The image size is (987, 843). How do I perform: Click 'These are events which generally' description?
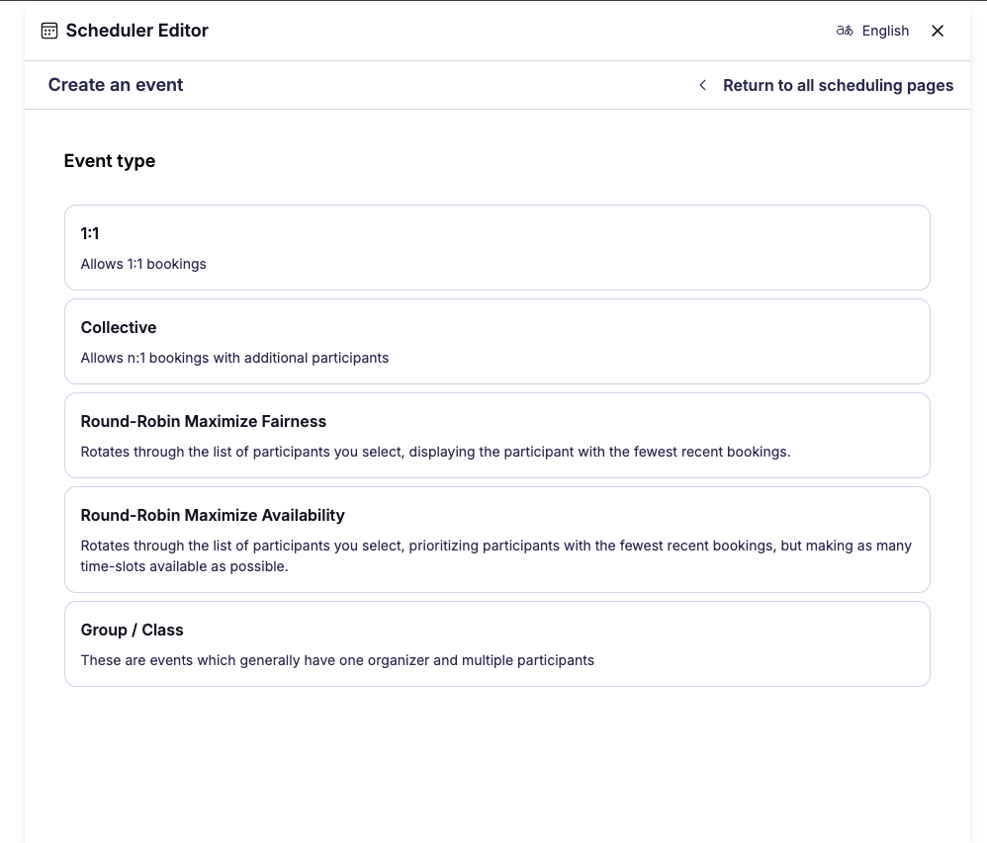[337, 660]
